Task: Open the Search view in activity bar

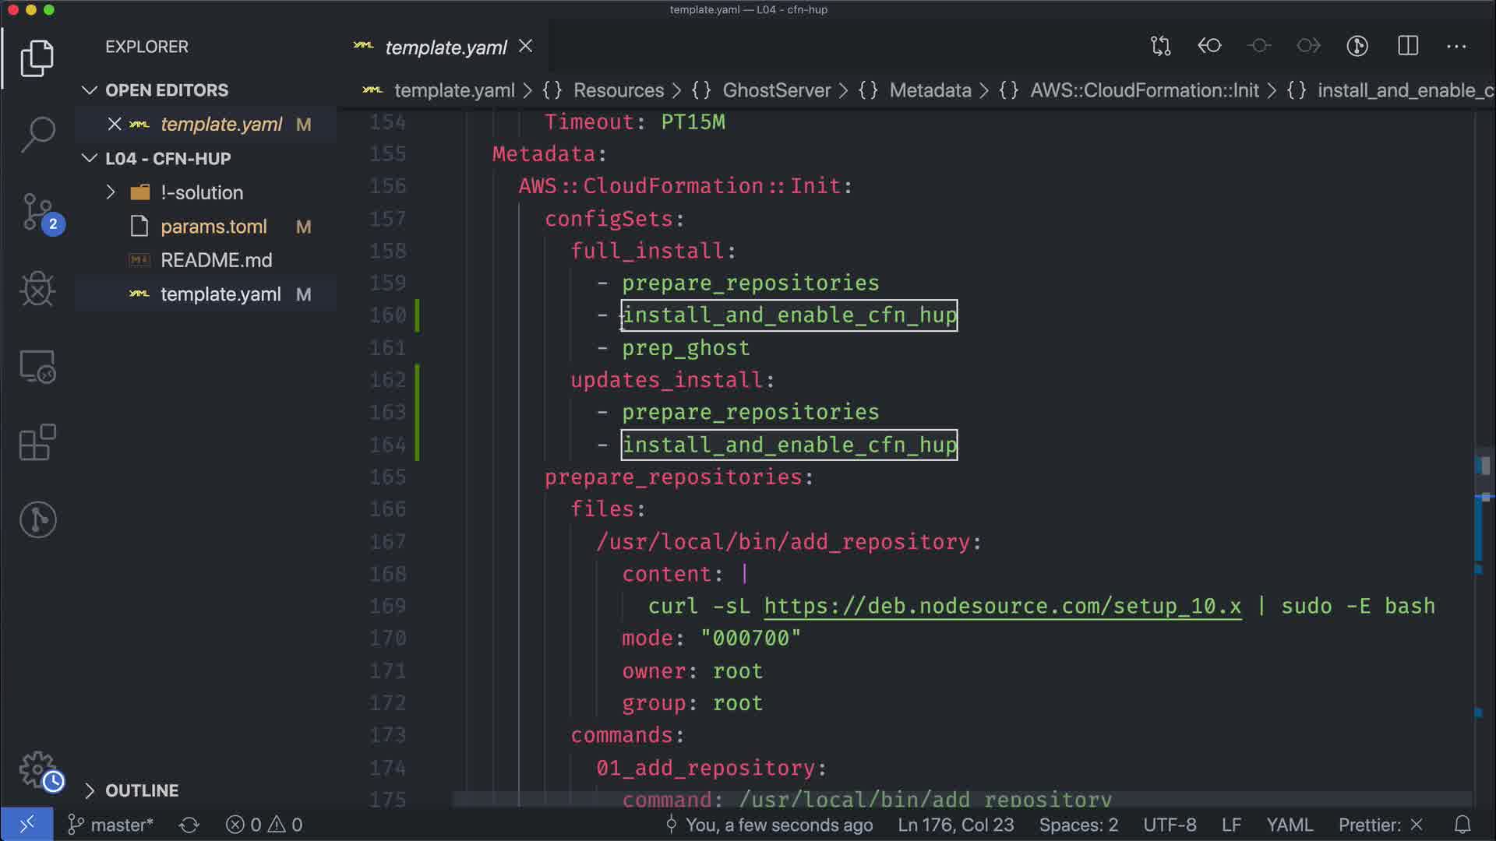Action: pos(37,134)
